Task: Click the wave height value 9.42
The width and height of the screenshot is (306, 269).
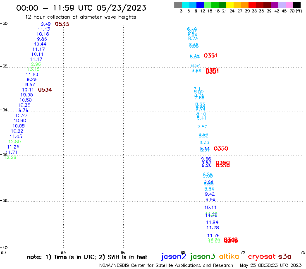Action: tap(210, 194)
